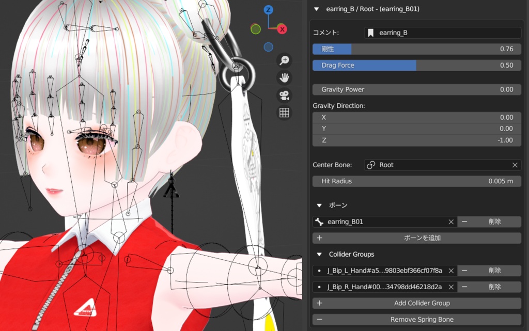Click the bone icon in the Center Bone field
This screenshot has height=331, width=529.
[x=370, y=165]
